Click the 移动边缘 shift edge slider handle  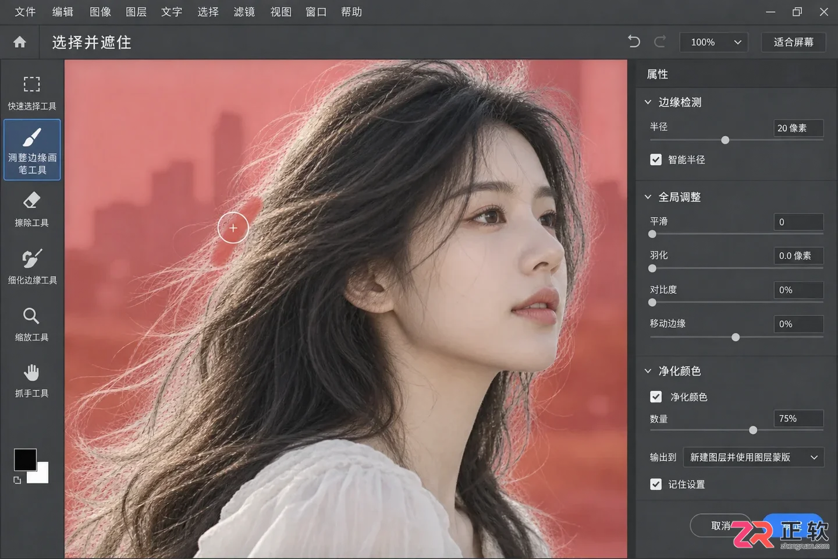click(736, 337)
